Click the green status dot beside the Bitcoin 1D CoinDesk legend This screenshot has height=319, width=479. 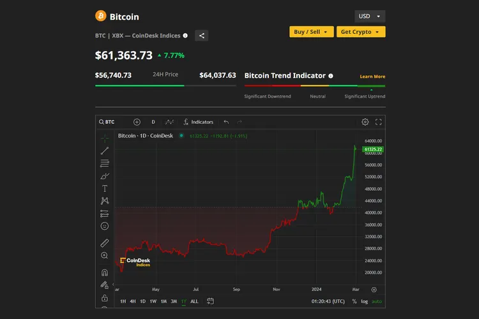click(x=181, y=135)
